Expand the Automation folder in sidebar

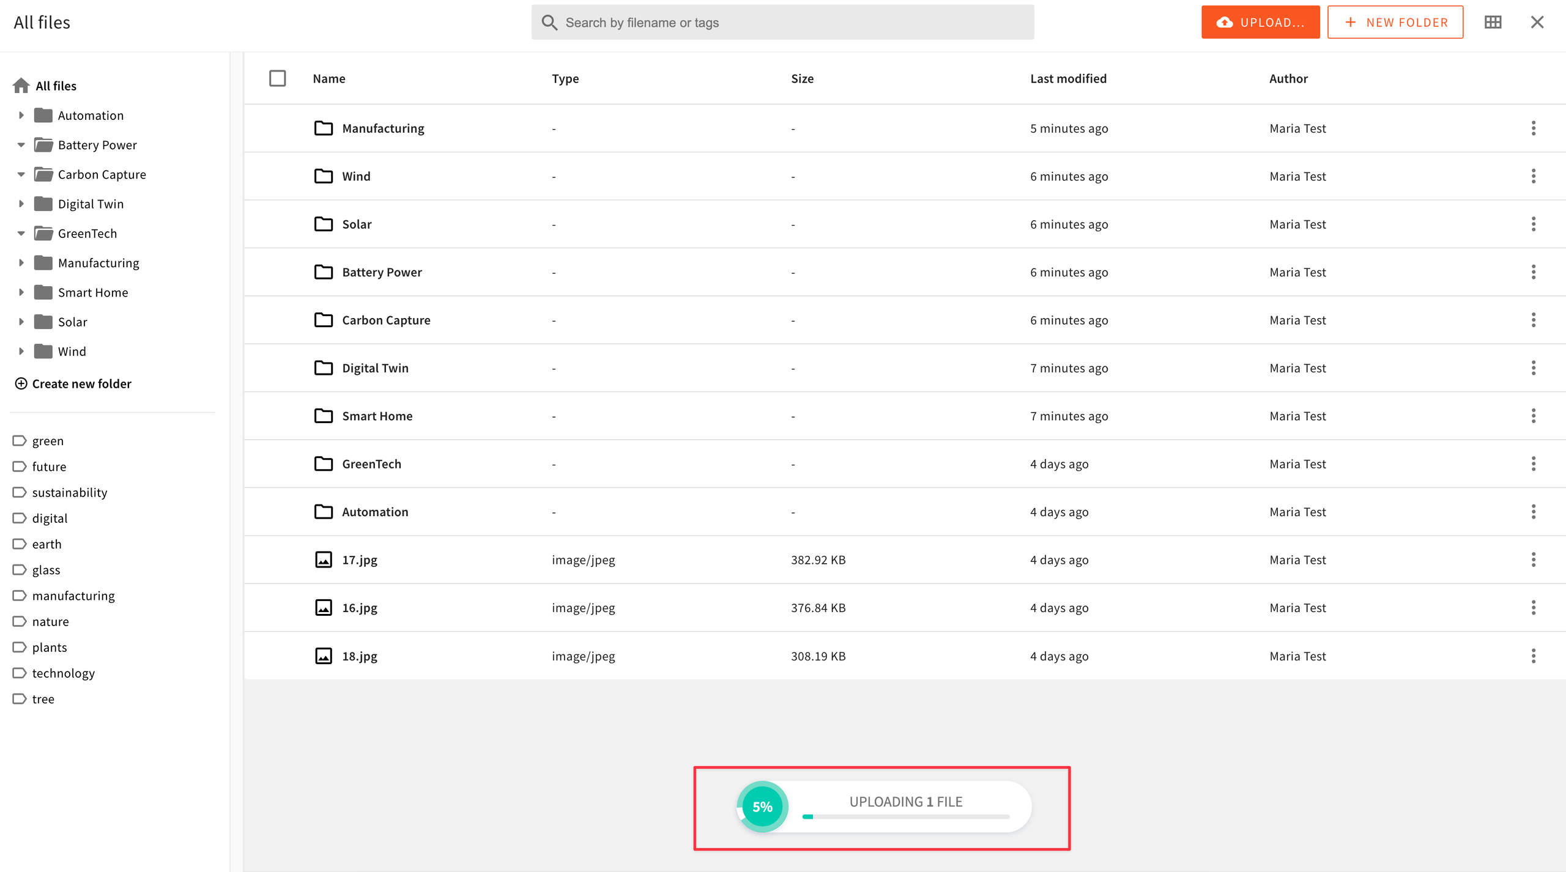[x=21, y=116]
